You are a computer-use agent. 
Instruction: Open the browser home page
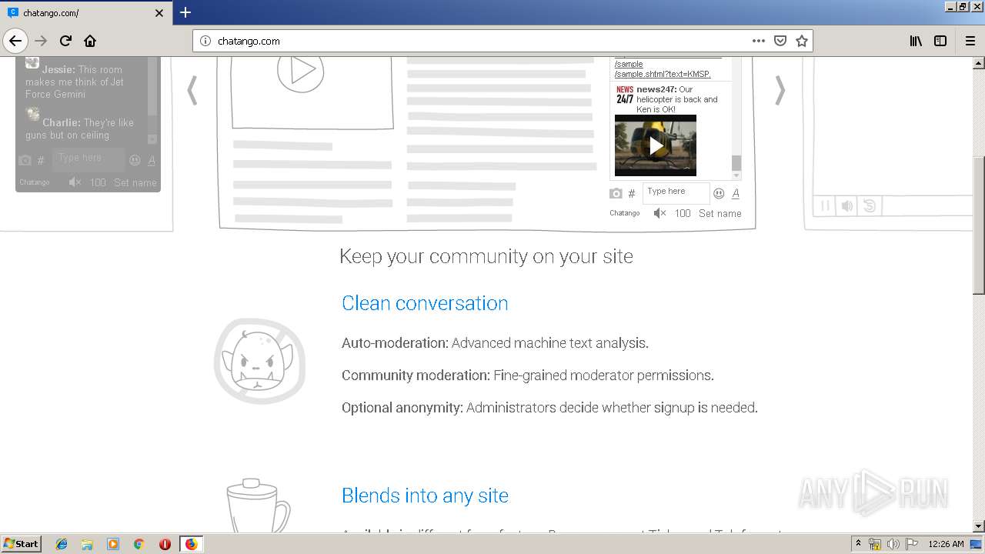click(x=90, y=41)
